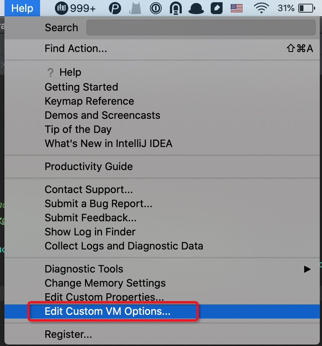The image size is (322, 346).
Task: Open the bowler hat menu bar icon
Action: 196,9
